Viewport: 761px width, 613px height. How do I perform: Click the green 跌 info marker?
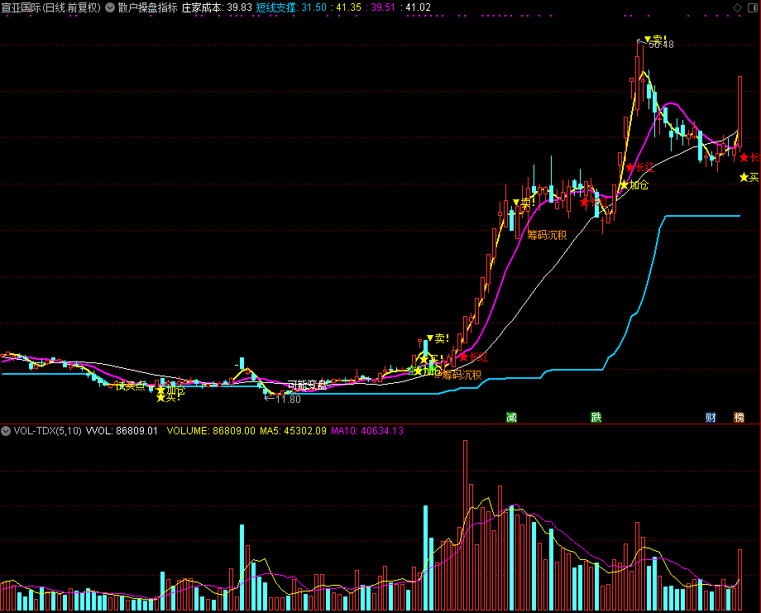[596, 418]
